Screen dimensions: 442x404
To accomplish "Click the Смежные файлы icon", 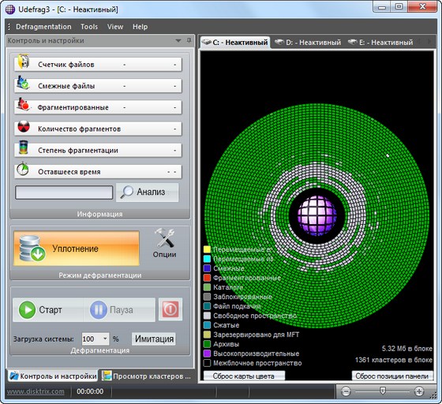I will [x=23, y=83].
